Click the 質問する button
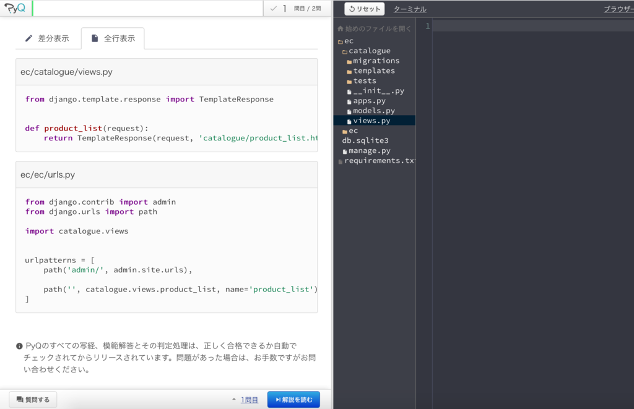The height and width of the screenshot is (409, 634). point(33,400)
